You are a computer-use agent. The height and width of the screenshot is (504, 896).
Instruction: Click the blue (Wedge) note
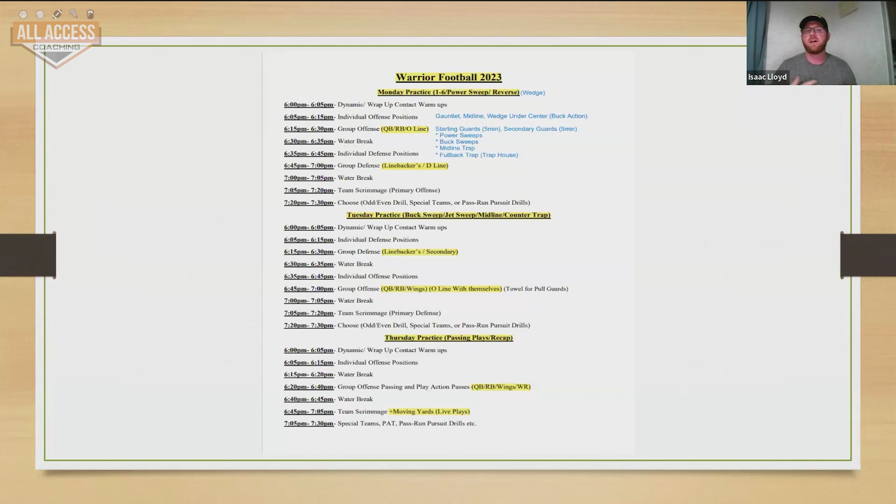pyautogui.click(x=532, y=93)
